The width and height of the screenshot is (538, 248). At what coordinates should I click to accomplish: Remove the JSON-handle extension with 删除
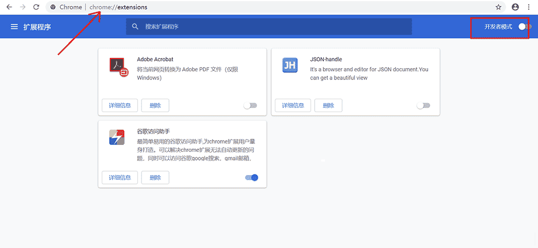(328, 105)
